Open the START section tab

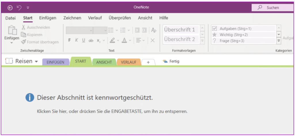pyautogui.click(x=81, y=61)
